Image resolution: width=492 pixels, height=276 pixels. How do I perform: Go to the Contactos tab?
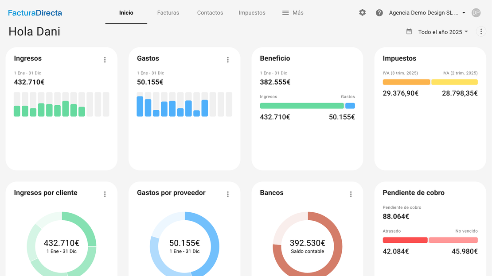point(210,13)
